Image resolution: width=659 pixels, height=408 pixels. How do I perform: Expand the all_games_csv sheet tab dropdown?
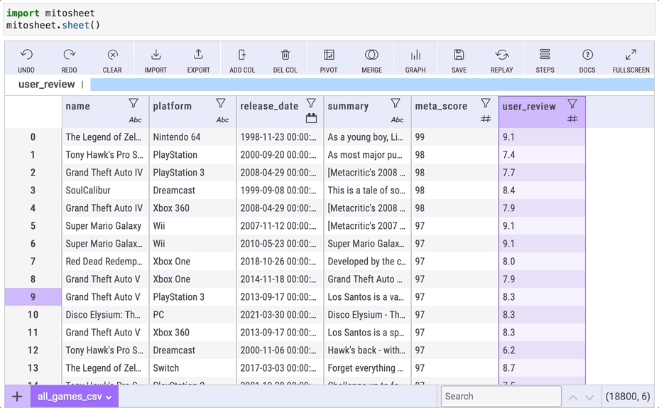[109, 397]
